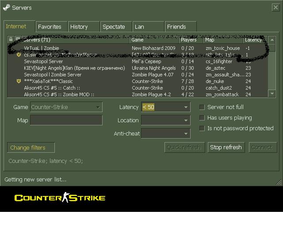This screenshot has height=226, width=283.
Task: Check Is not password protected option
Action: 202,128
